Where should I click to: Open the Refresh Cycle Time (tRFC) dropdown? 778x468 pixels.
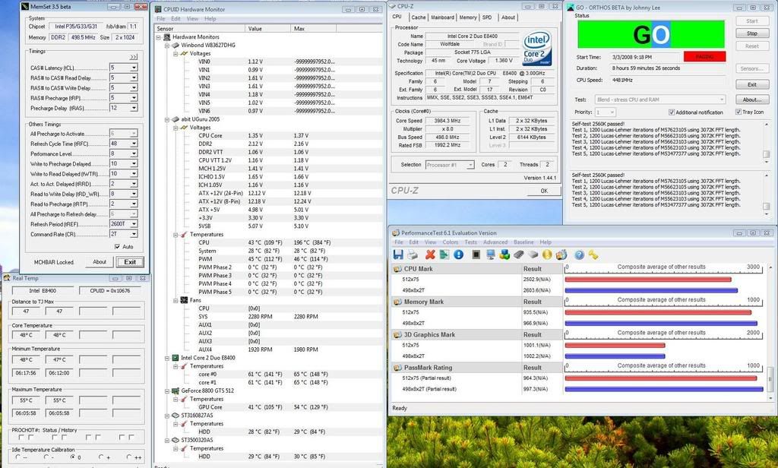pos(134,144)
